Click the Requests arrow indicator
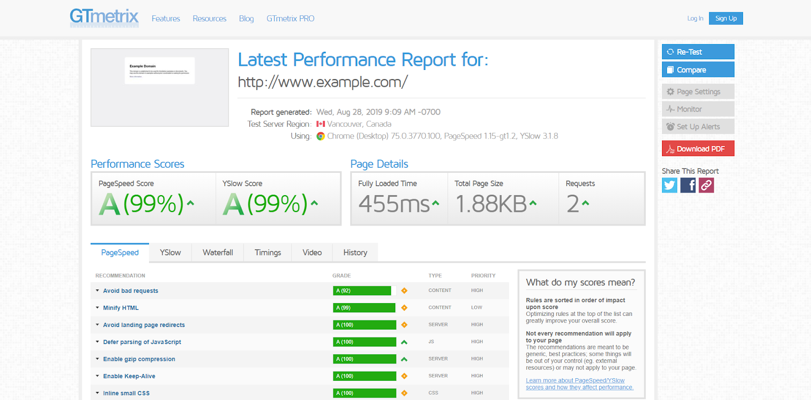This screenshot has width=811, height=400. pyautogui.click(x=585, y=203)
